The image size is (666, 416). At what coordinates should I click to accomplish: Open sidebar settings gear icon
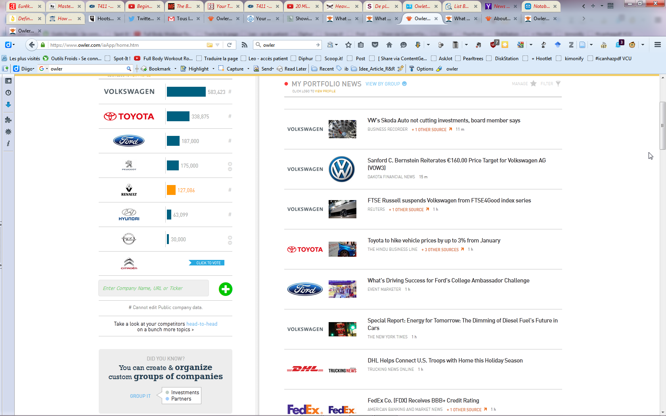[8, 132]
